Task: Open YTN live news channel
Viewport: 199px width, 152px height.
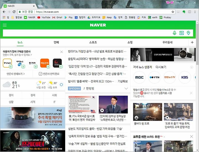Action: coord(155,77)
